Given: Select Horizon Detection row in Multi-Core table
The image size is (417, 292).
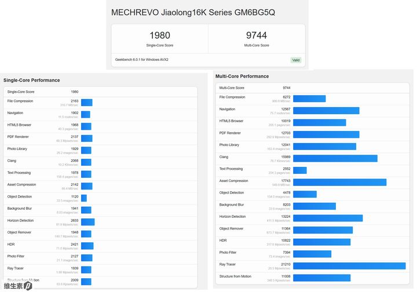Looking at the screenshot, I should click(x=313, y=218).
